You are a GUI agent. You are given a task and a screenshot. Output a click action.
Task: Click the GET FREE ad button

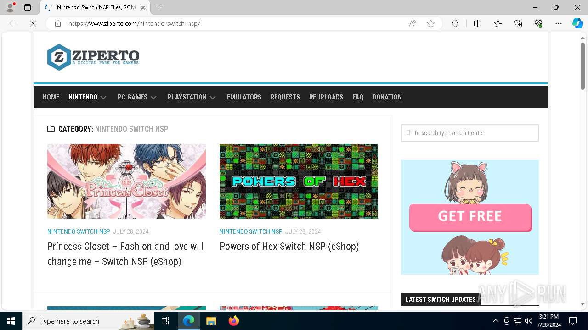pyautogui.click(x=469, y=217)
